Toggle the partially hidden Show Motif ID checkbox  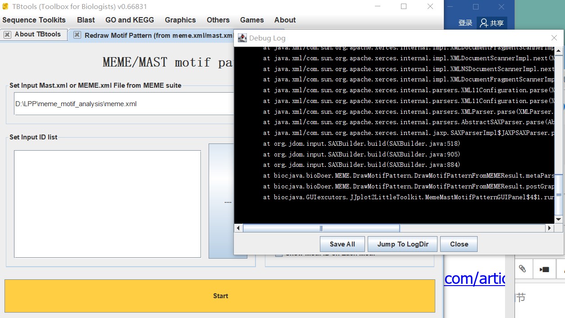[279, 254]
